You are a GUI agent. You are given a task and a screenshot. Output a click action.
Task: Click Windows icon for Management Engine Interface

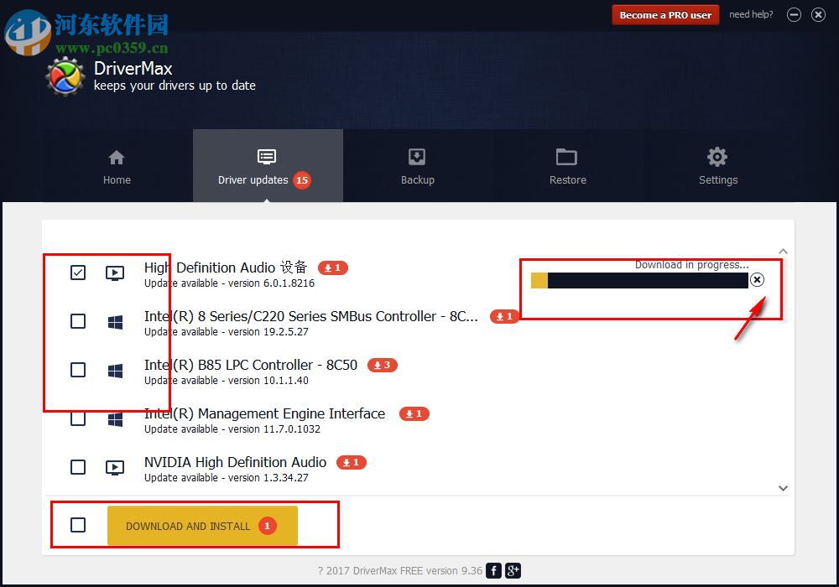[115, 419]
